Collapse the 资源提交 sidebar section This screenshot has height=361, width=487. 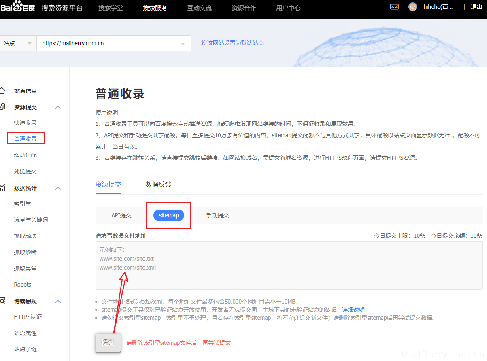tap(58, 107)
